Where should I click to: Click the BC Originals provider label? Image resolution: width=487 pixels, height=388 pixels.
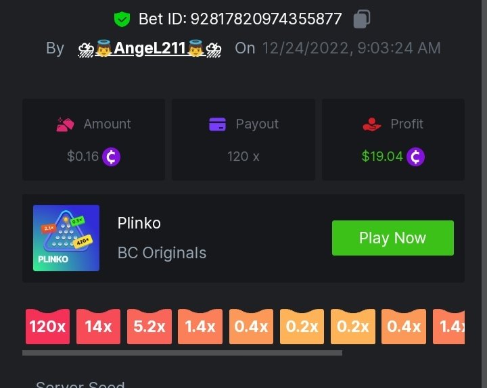pos(162,253)
